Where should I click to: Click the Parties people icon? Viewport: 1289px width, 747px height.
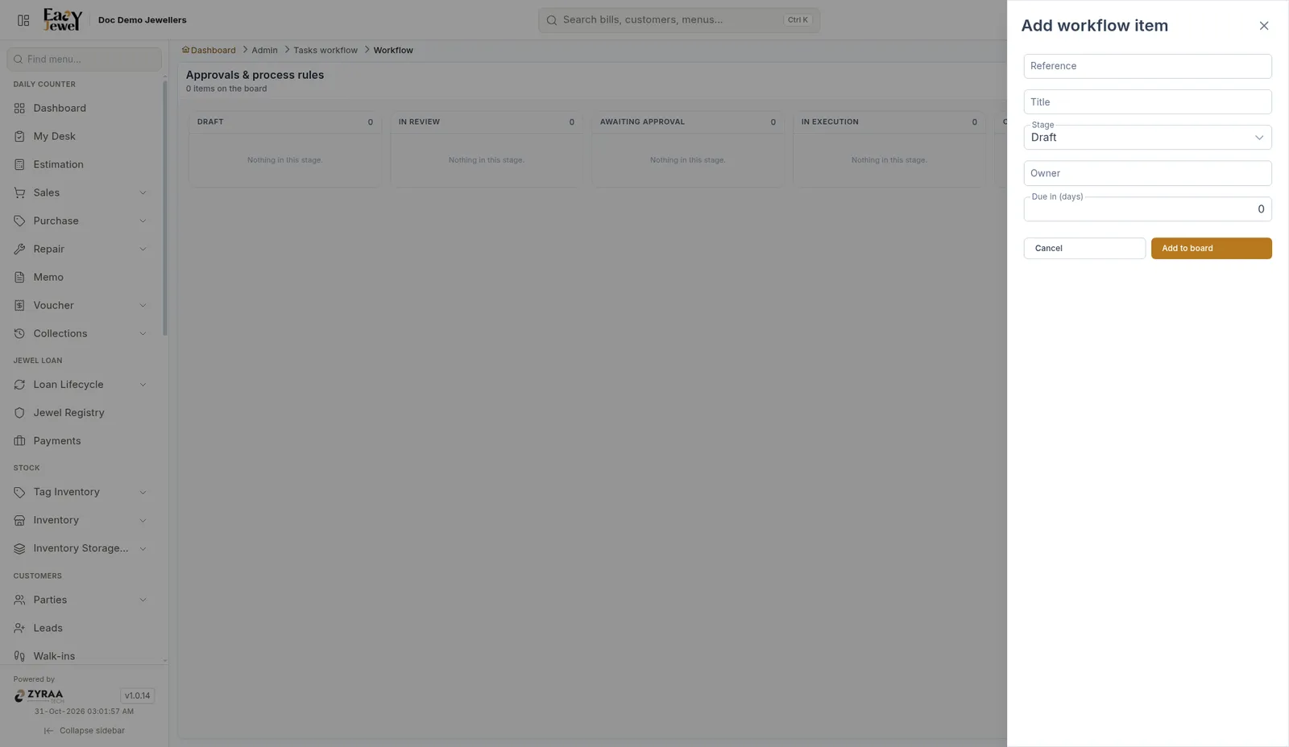coord(19,600)
